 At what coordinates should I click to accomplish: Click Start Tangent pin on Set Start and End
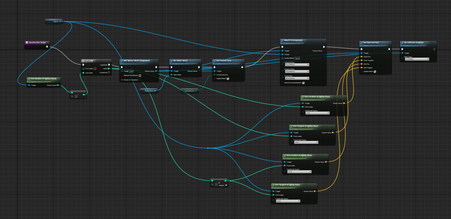click(362, 60)
